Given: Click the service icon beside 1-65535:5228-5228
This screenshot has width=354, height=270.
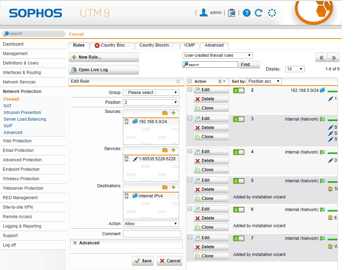Looking at the screenshot, I should 135,159.
